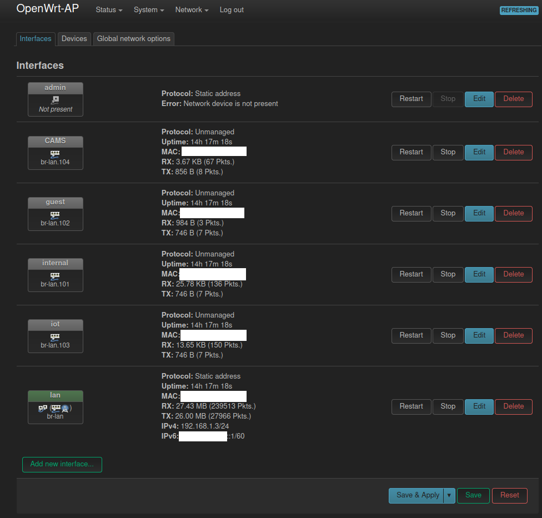Restart the guest interface
This screenshot has width=542, height=518.
click(411, 214)
